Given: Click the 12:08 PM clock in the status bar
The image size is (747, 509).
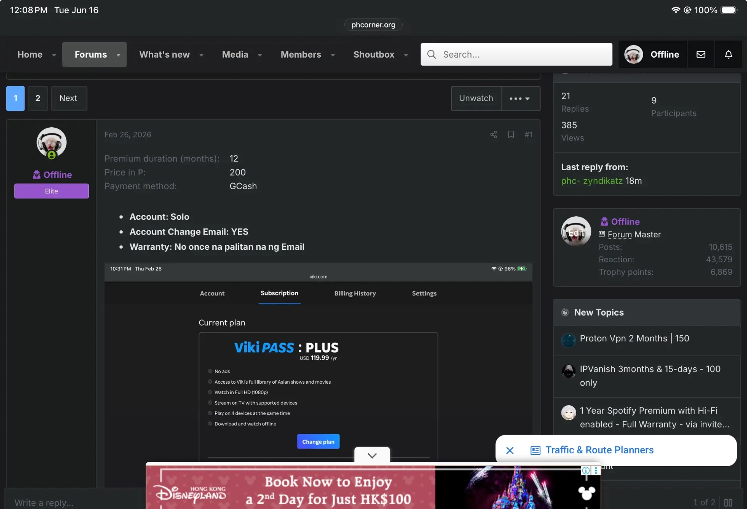Looking at the screenshot, I should [29, 10].
